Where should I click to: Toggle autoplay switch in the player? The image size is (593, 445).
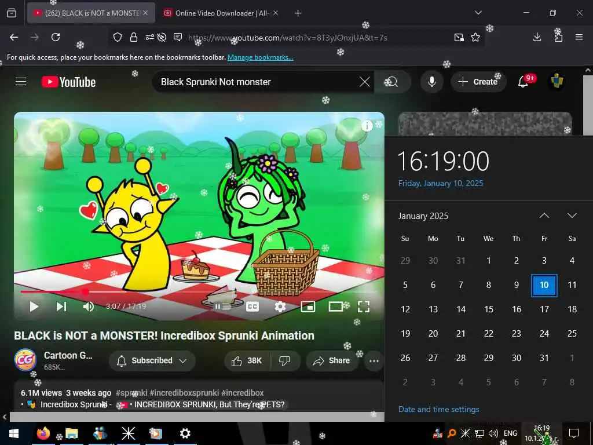223,307
